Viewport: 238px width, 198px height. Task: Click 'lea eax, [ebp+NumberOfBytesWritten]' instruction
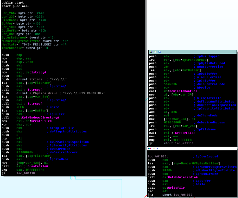coord(184,164)
